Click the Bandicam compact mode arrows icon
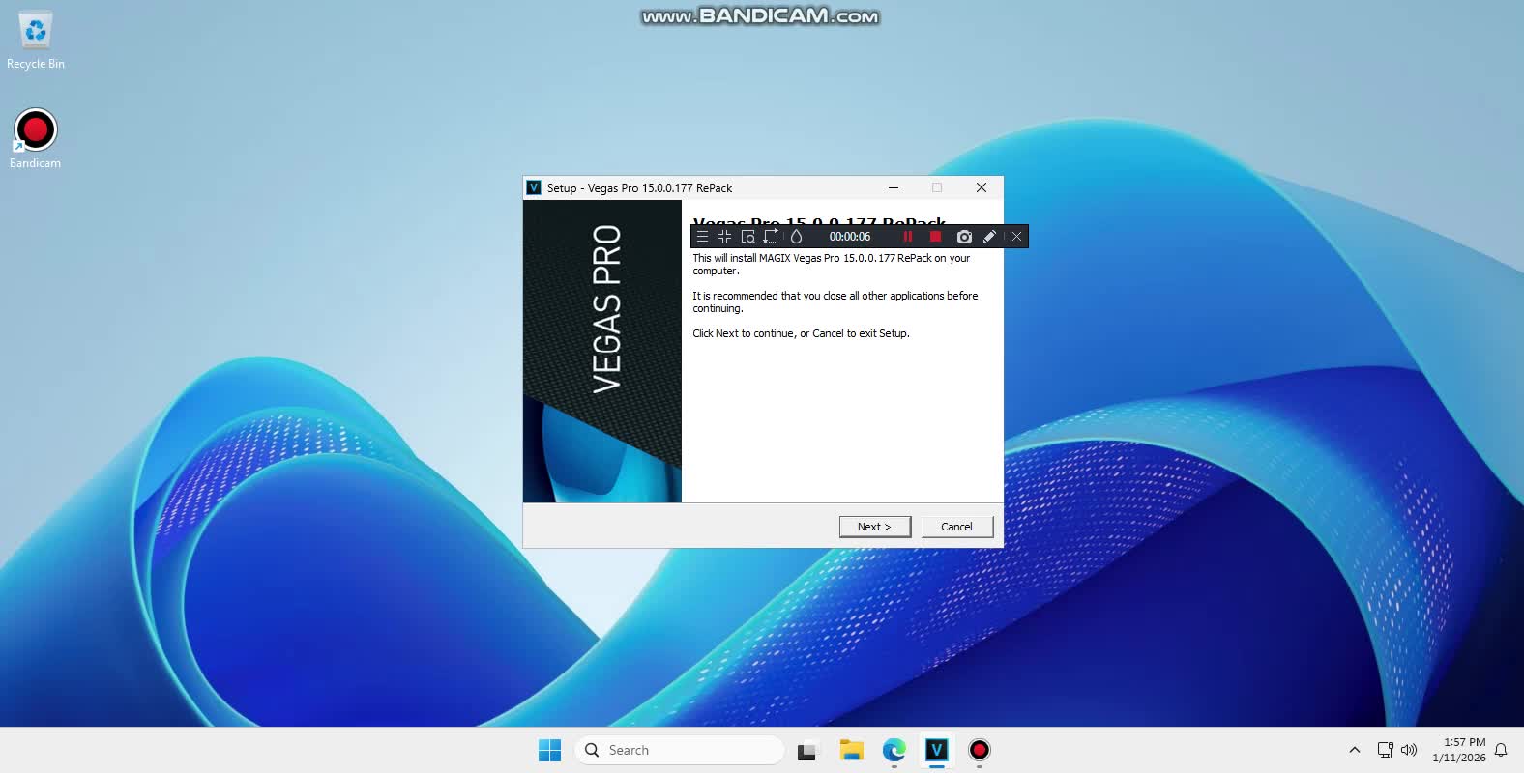The width and height of the screenshot is (1524, 773). tap(724, 237)
